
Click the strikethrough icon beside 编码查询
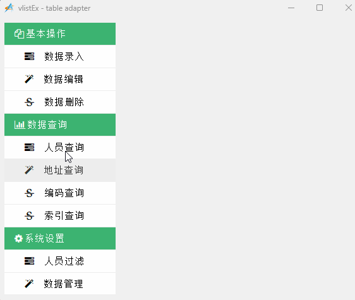tap(29, 193)
